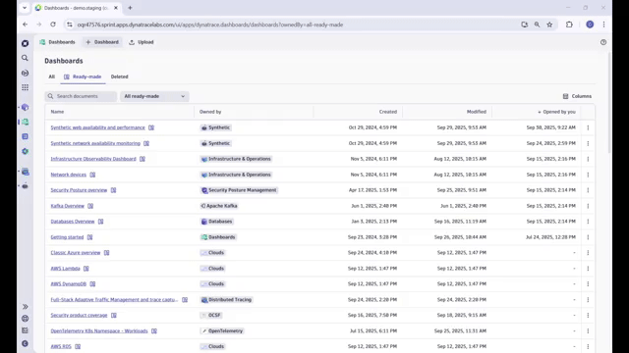Open OpenTelemetry K8s Namespace - Workloads link
This screenshot has width=629, height=353.
point(99,331)
